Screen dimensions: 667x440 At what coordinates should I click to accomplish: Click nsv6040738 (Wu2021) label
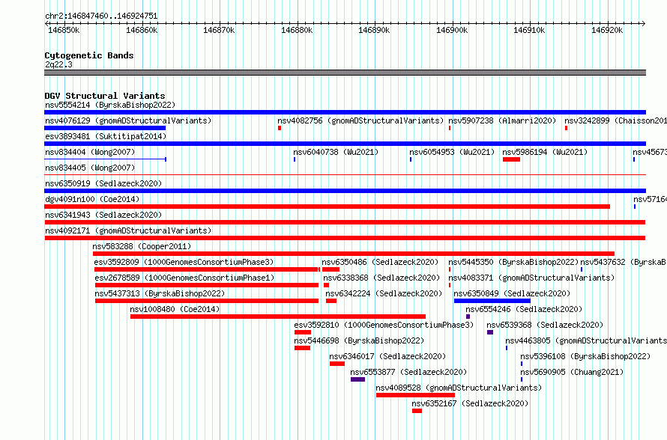pyautogui.click(x=336, y=152)
